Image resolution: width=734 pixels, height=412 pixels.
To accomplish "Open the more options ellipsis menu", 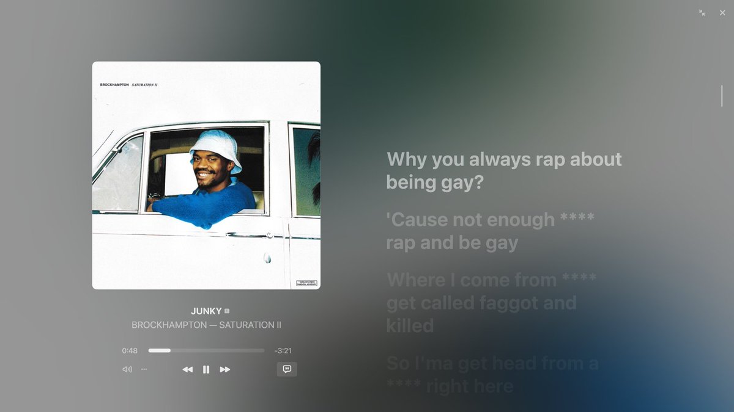I will [144, 369].
